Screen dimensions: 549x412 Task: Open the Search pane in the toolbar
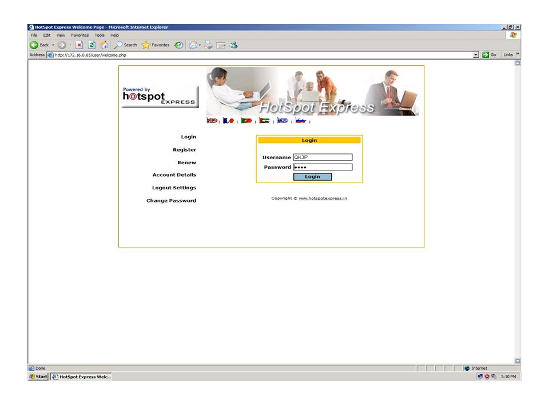point(125,45)
